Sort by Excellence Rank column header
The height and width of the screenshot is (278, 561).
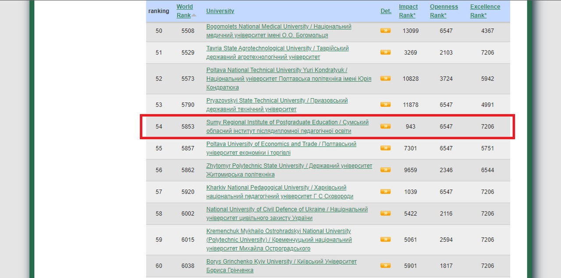(x=485, y=11)
